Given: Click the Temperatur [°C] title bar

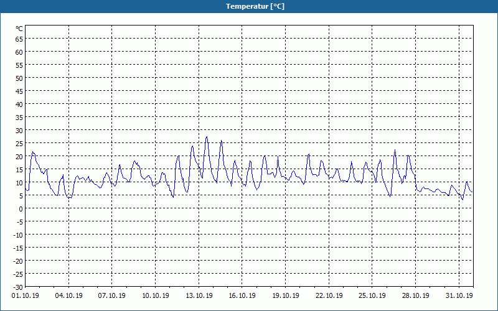Looking at the screenshot, I should point(249,6).
